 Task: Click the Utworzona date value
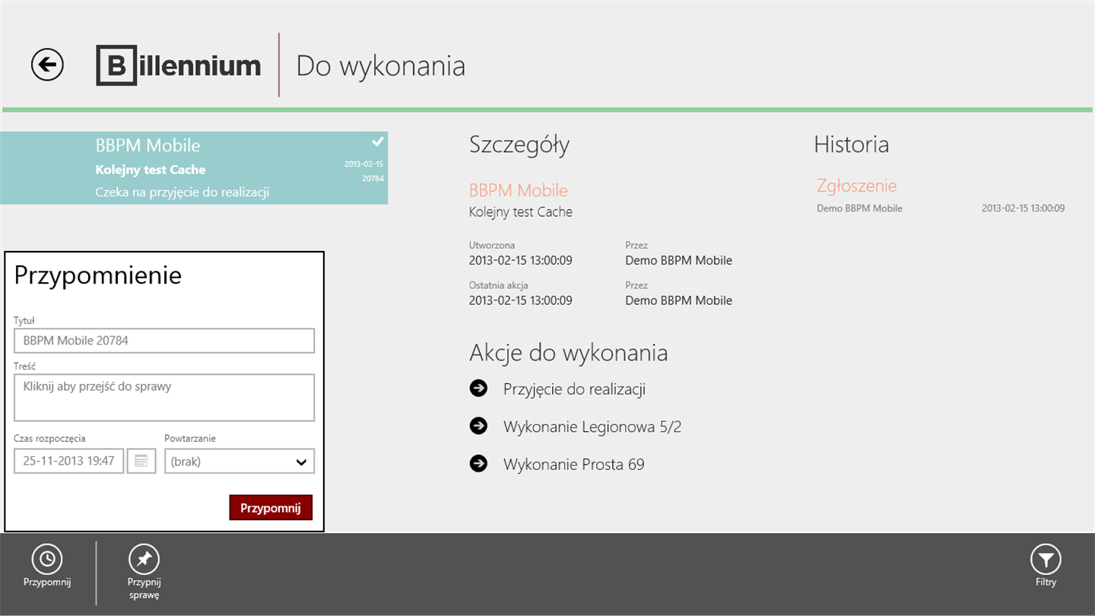click(x=521, y=260)
